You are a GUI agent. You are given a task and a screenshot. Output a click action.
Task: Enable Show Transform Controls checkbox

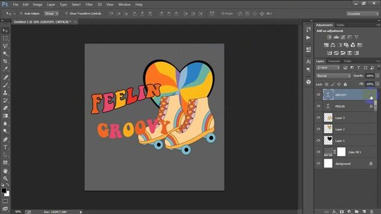(x=66, y=14)
